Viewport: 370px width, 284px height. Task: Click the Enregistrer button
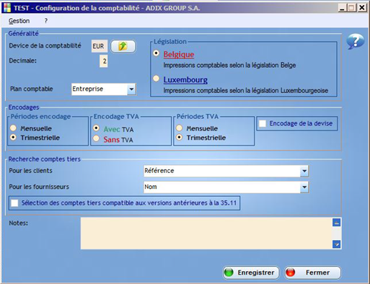click(x=251, y=272)
